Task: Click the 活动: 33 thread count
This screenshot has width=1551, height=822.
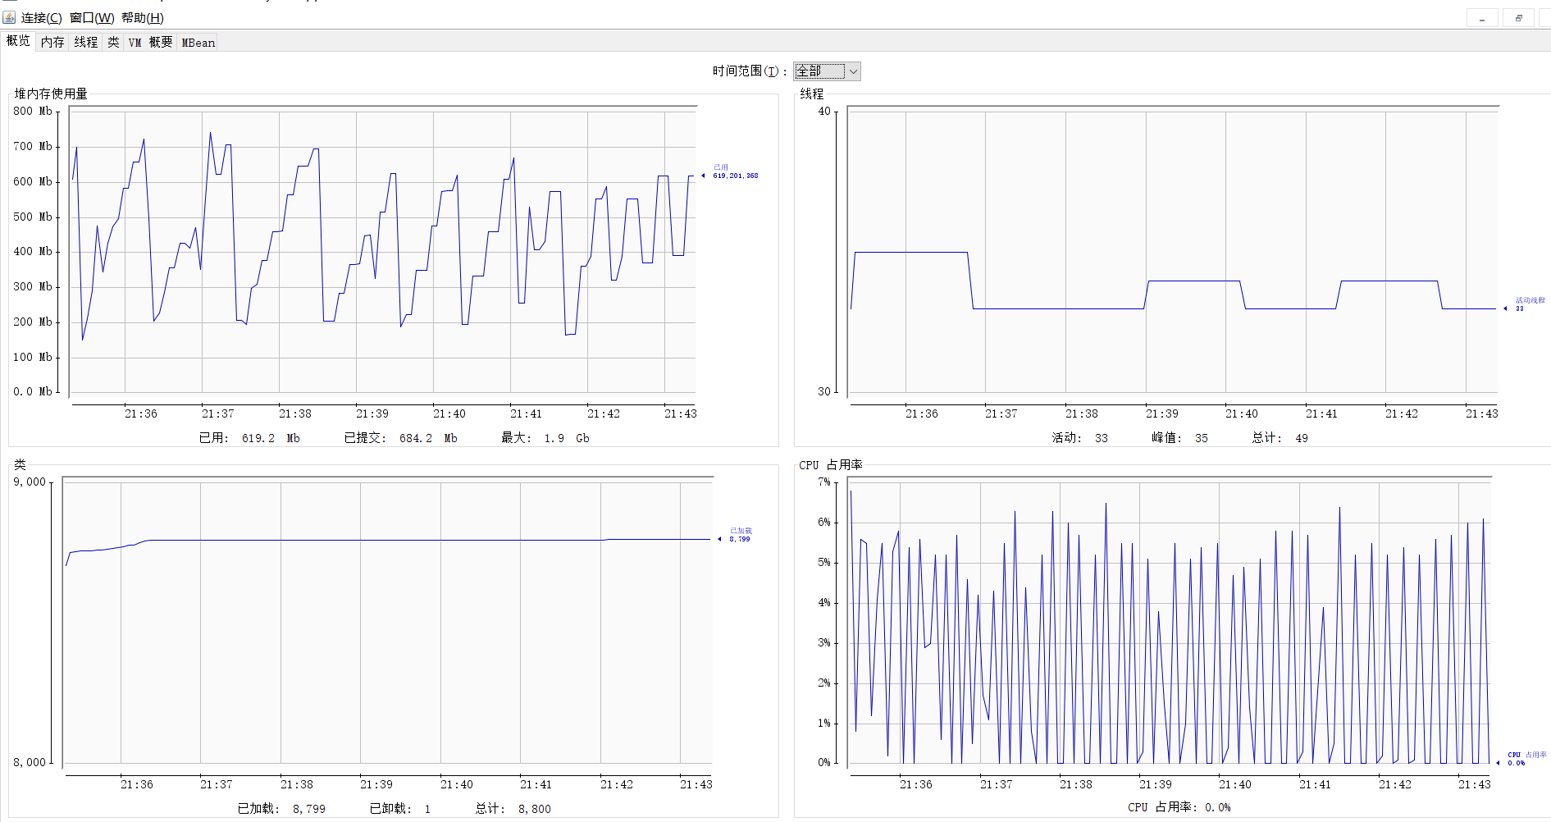Action: 1080,438
